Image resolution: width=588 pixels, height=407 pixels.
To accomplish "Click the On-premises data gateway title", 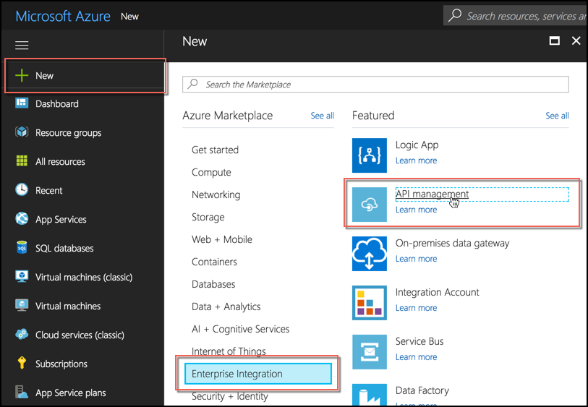I will [452, 243].
